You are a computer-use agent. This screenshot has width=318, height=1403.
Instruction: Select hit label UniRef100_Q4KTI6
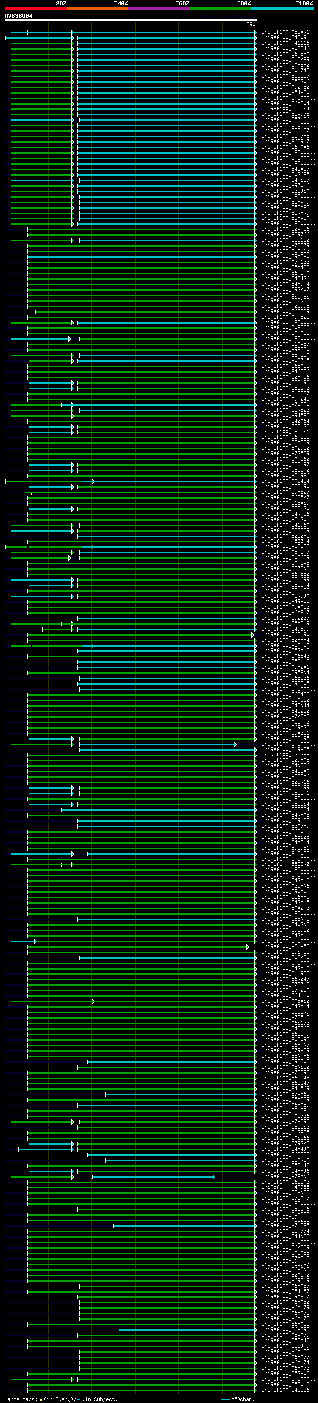[285, 514]
